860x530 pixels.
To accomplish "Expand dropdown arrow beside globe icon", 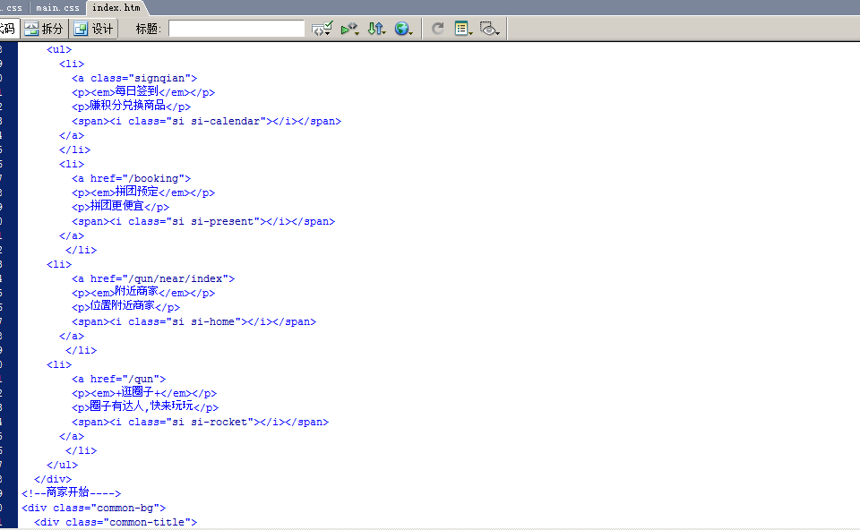I will point(411,31).
